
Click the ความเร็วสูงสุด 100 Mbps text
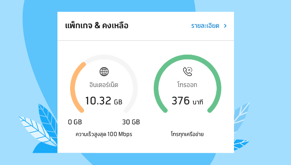point(104,134)
